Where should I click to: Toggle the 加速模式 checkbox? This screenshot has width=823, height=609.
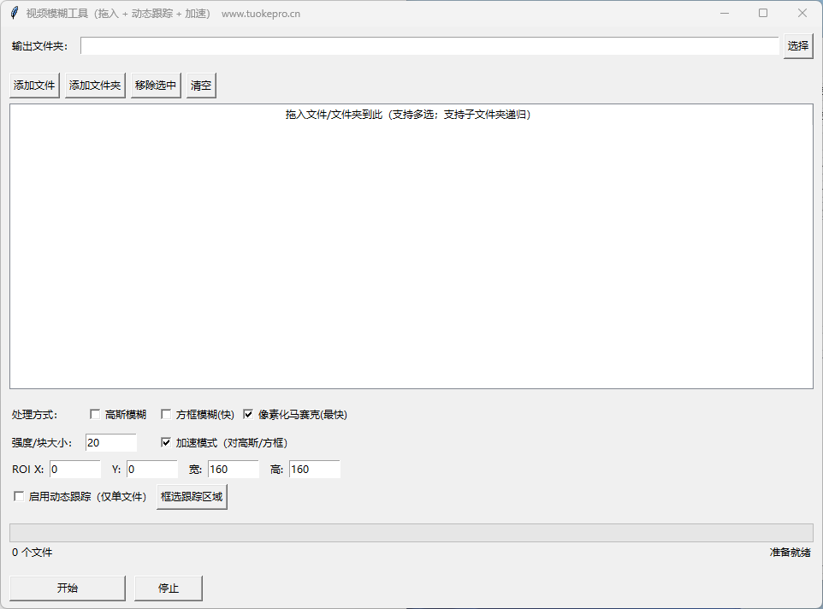click(x=166, y=443)
